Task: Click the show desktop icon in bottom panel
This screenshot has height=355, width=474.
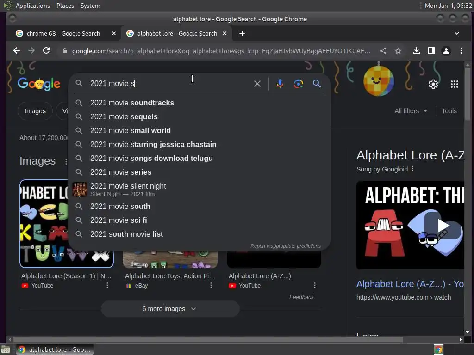Action: tap(6, 349)
